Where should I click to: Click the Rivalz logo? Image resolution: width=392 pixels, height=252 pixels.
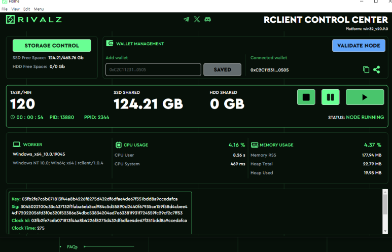[x=34, y=19]
